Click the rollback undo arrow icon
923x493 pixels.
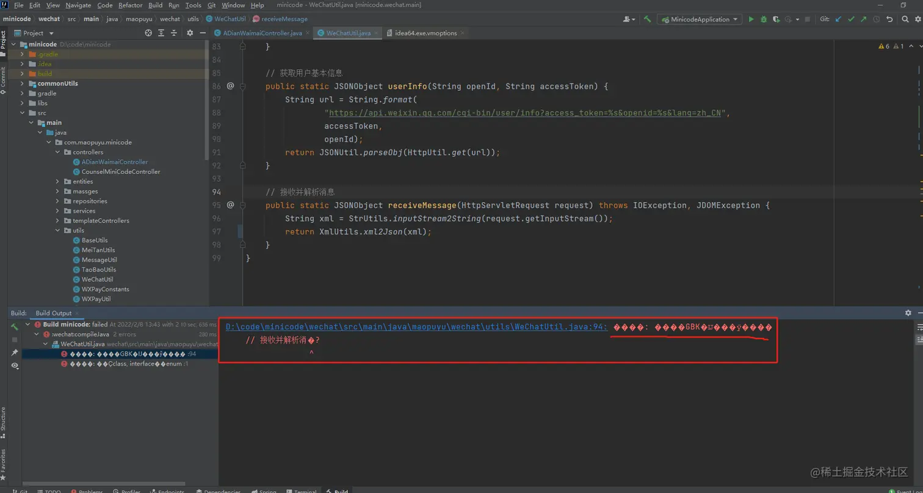tap(889, 20)
